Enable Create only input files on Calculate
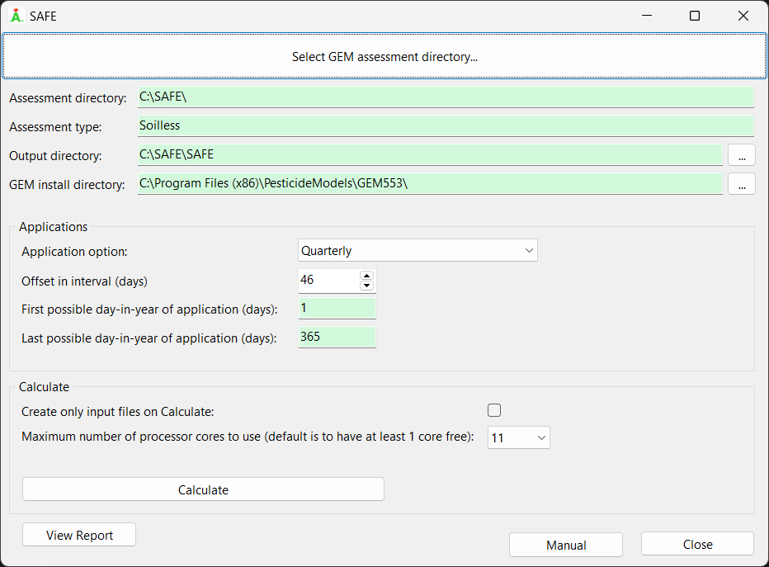The image size is (769, 567). (494, 411)
